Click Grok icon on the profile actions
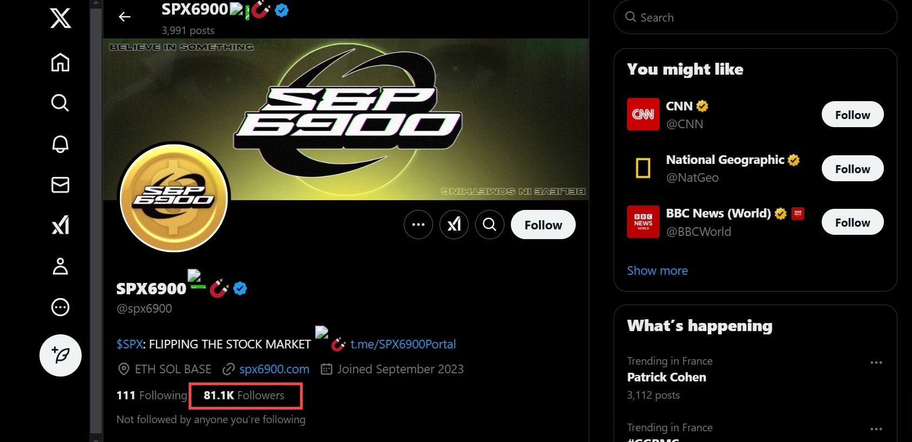The image size is (912, 442). (x=454, y=225)
